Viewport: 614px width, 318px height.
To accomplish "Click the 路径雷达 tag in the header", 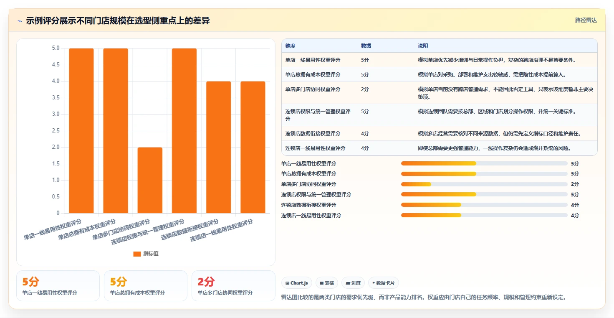I will 586,20.
